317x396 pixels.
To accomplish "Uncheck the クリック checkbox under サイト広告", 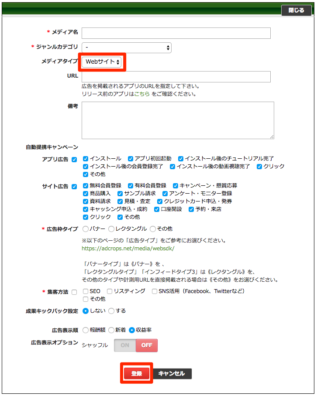I will point(86,217).
